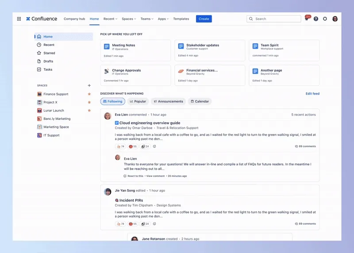Click Design Systems space link
The width and height of the screenshot is (354, 253).
coord(169,205)
